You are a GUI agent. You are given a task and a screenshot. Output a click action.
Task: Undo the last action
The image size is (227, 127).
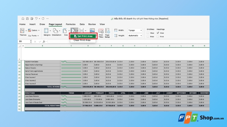point(36,19)
